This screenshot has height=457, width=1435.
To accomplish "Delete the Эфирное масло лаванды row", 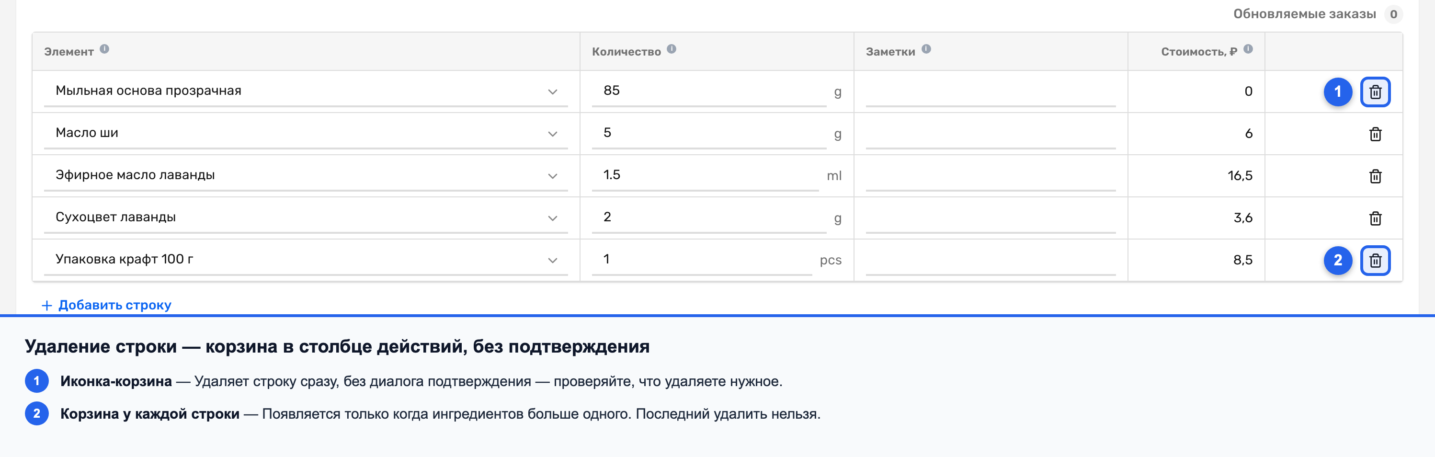I will (1375, 176).
